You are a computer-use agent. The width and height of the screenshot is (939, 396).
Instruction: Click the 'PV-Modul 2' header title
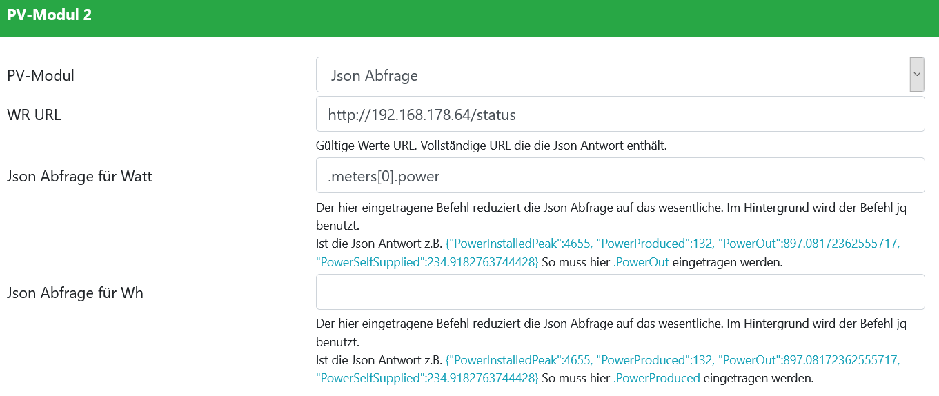pos(50,15)
